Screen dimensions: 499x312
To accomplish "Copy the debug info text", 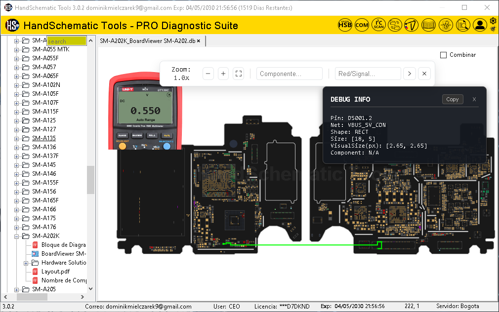I will coord(452,99).
